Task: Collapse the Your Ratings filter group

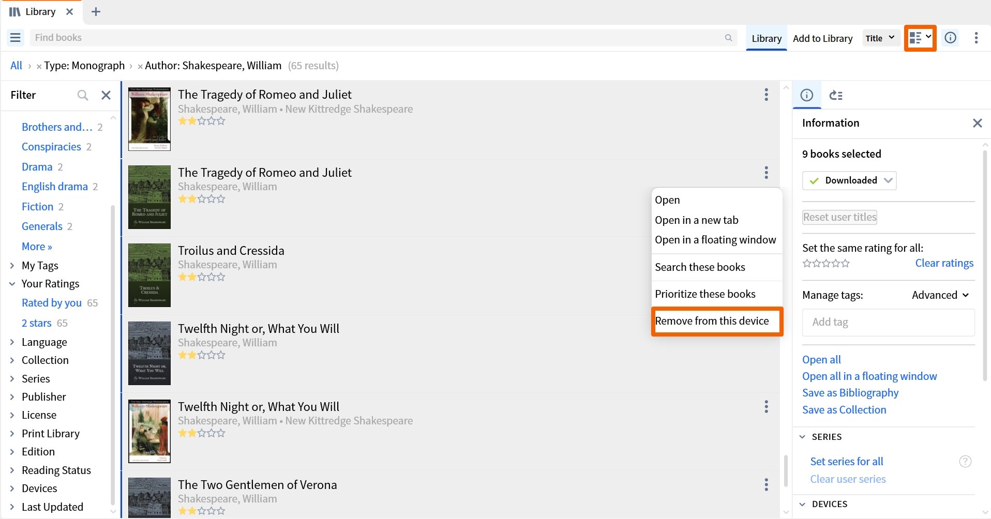Action: [x=12, y=284]
